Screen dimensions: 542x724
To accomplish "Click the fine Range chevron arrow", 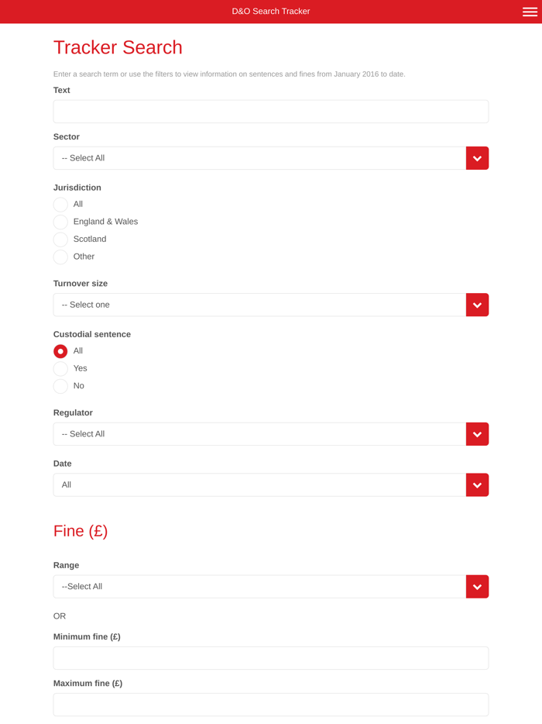I will click(x=477, y=587).
